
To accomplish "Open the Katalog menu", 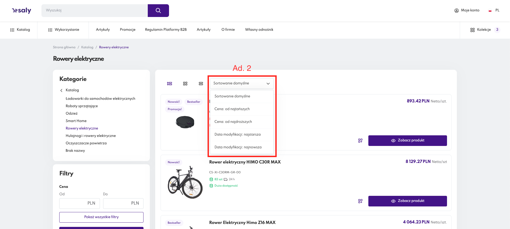I will pos(20,30).
